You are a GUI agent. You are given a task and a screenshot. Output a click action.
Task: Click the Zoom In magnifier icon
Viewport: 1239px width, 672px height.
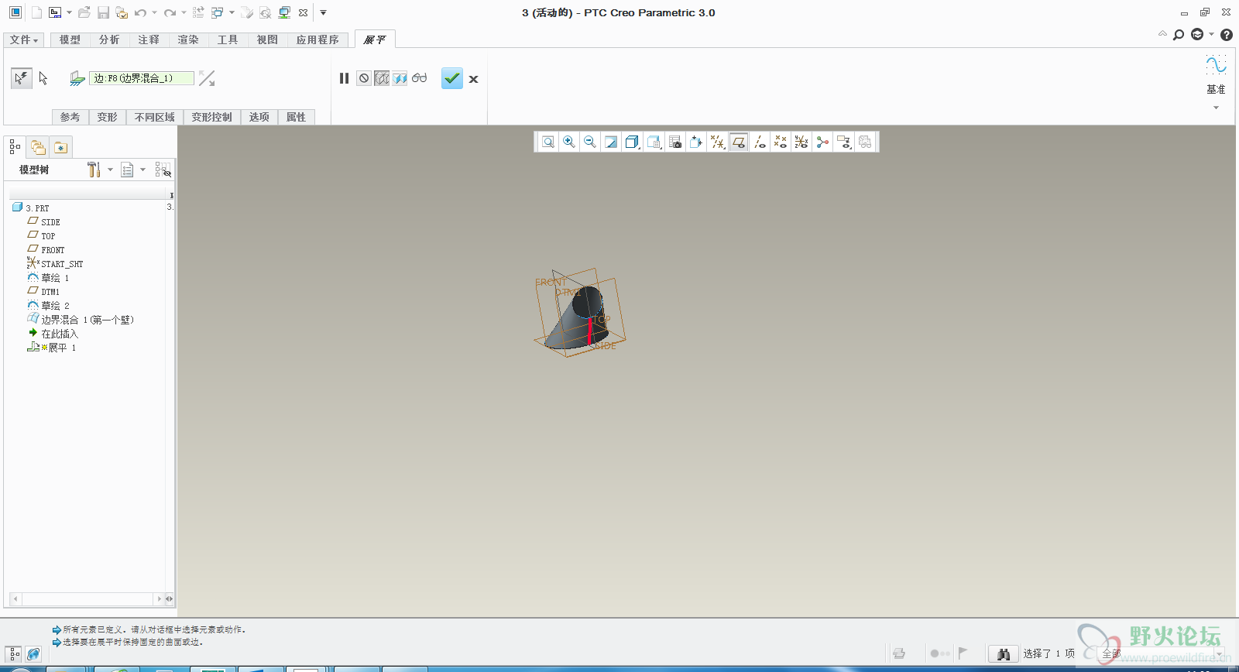(569, 142)
